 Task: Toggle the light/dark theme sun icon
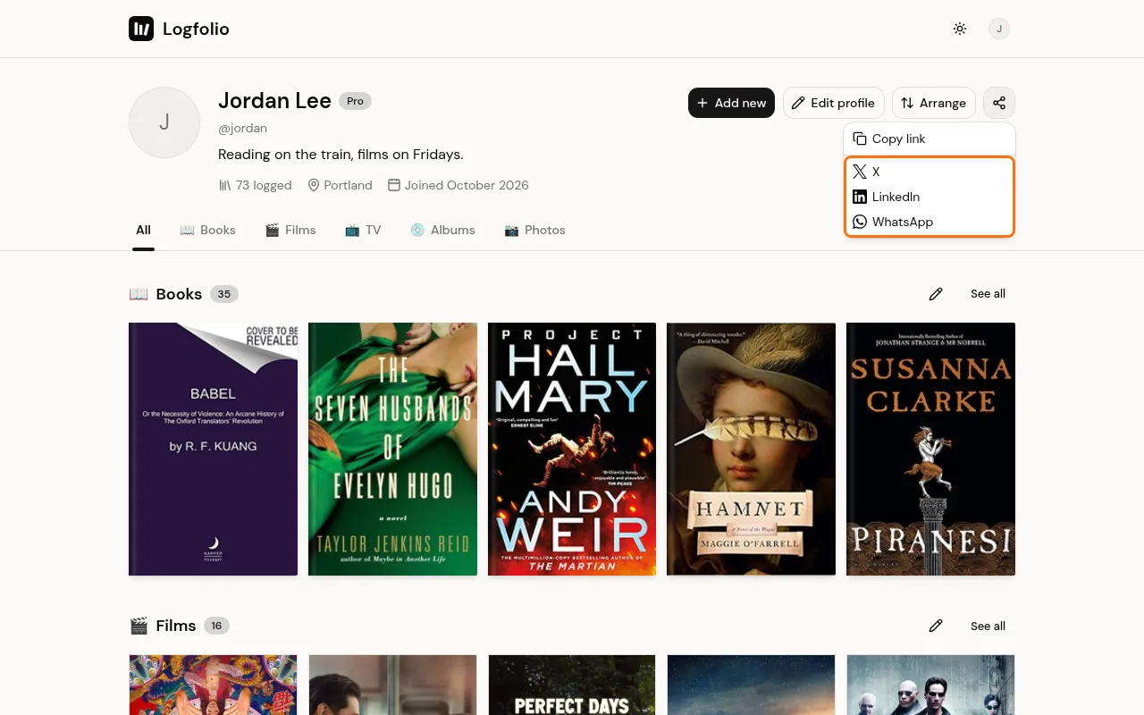pyautogui.click(x=960, y=29)
